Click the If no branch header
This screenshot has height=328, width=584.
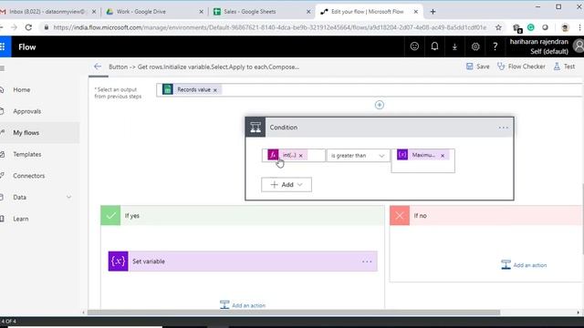pos(486,215)
